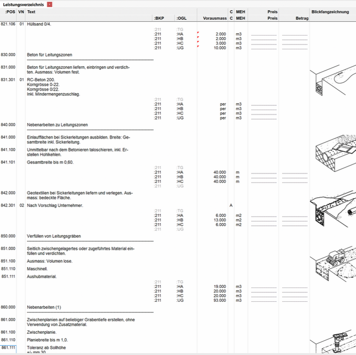Click the red comment marker next to the quantity 10.000
This screenshot has height=355, width=356.
coord(198,47)
